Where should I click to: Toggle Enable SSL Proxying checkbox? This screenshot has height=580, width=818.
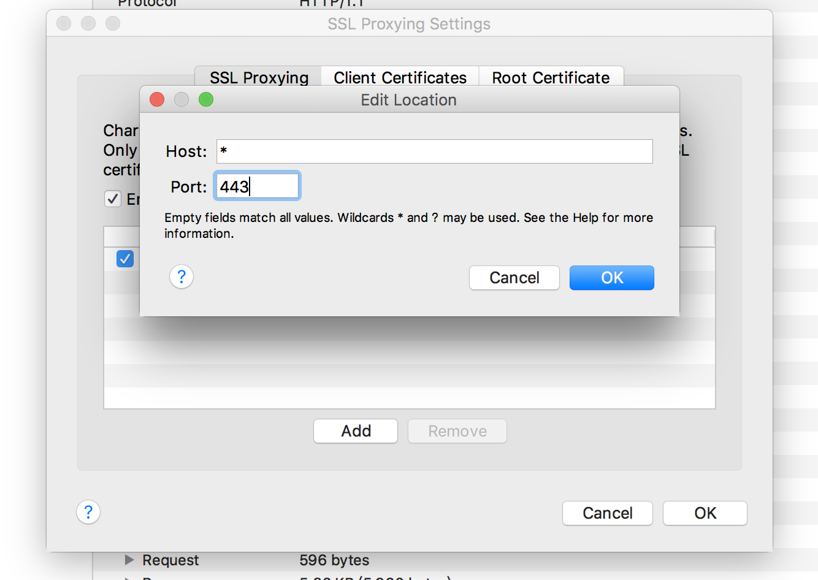point(113,199)
